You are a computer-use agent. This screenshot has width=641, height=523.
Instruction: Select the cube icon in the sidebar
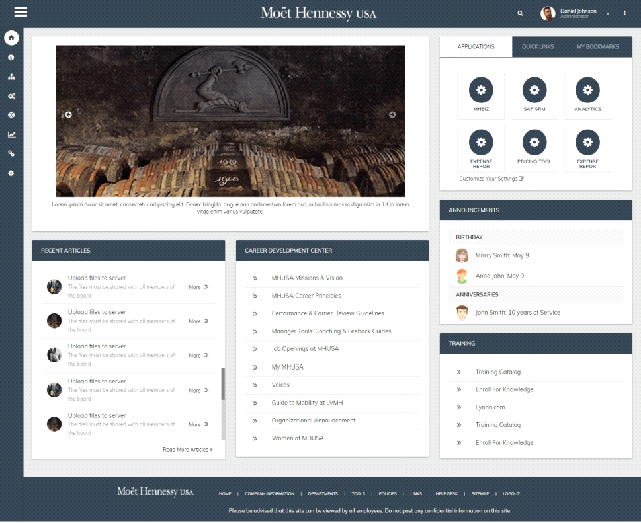tap(11, 115)
